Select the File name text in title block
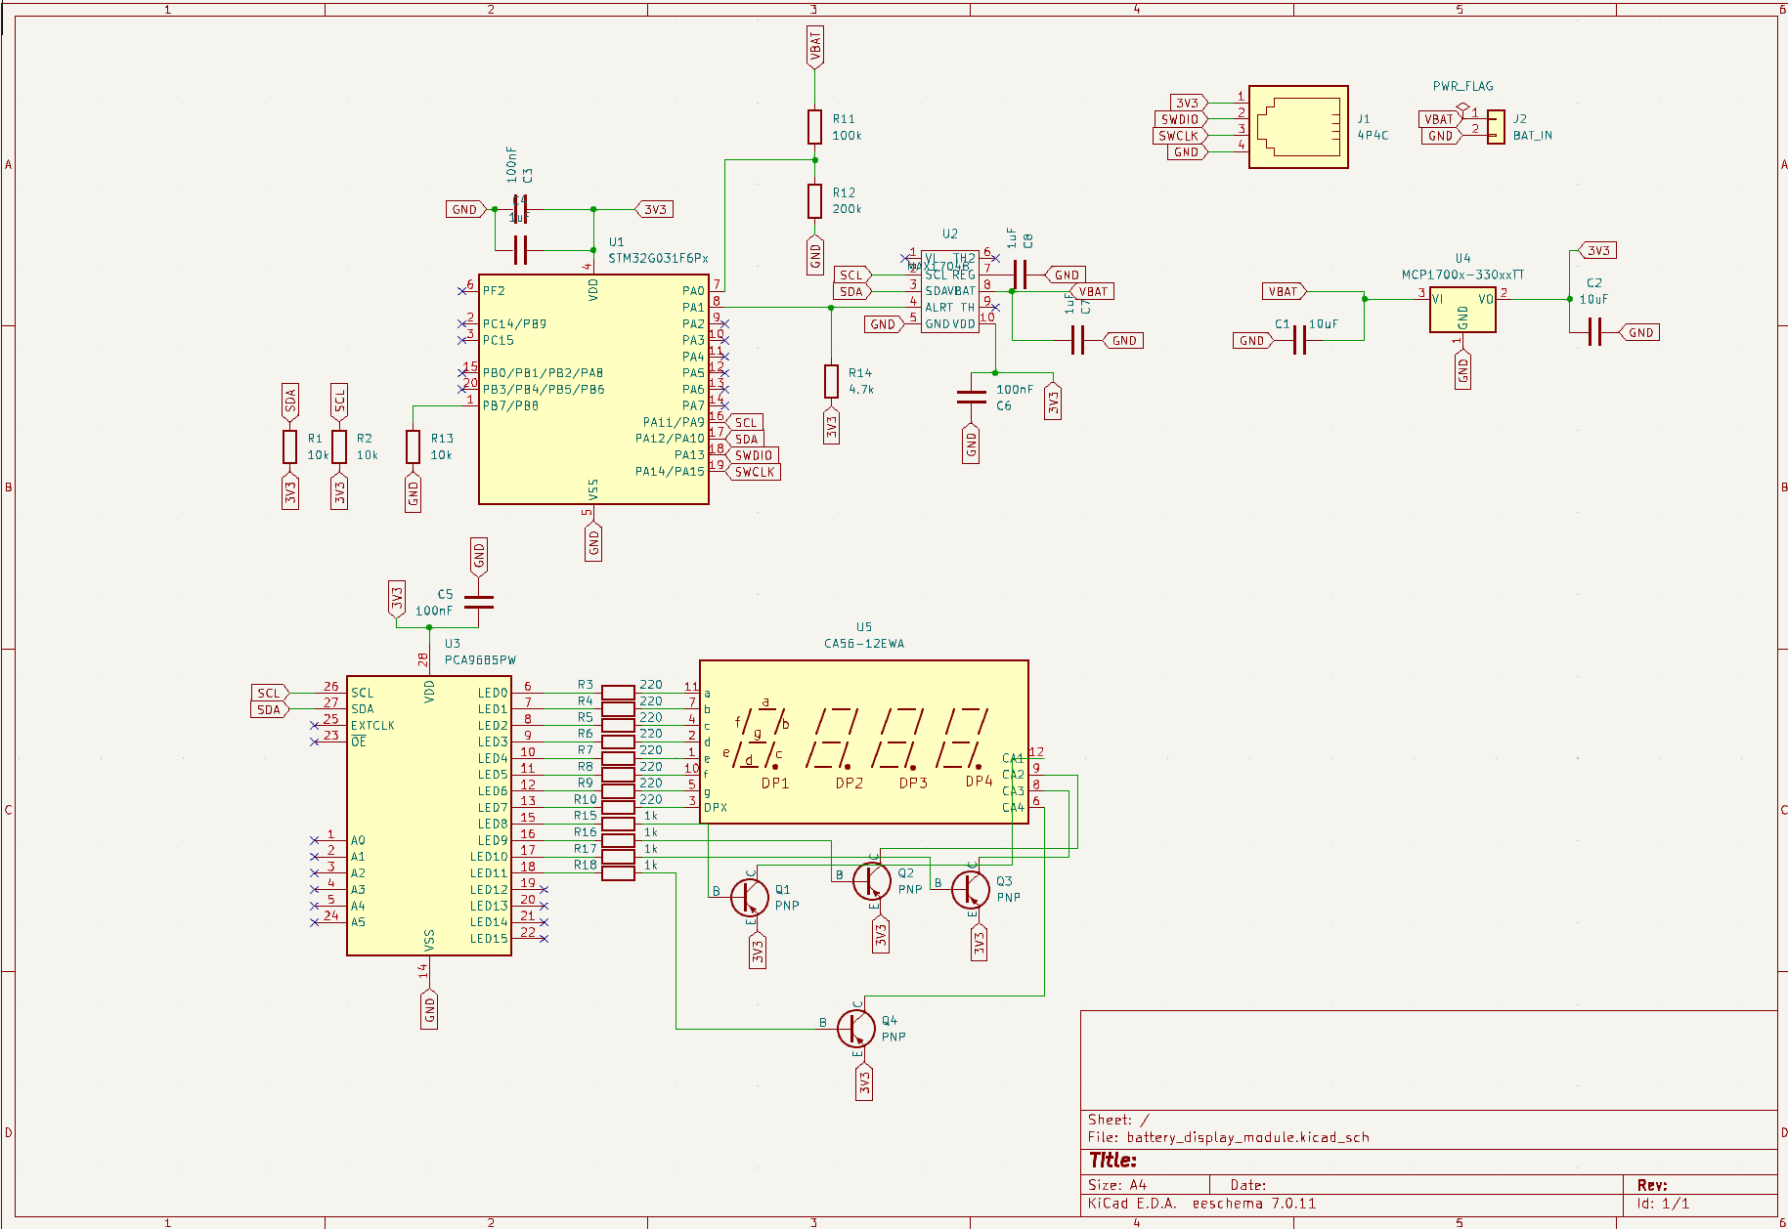 pyautogui.click(x=1228, y=1137)
